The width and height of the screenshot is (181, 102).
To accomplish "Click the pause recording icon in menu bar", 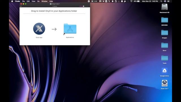I will point(92,1).
